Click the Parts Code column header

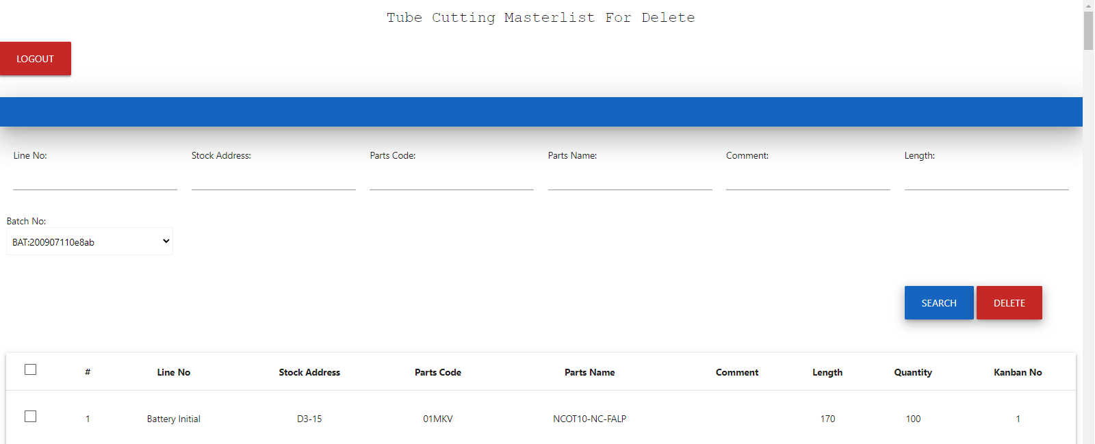[x=438, y=372]
